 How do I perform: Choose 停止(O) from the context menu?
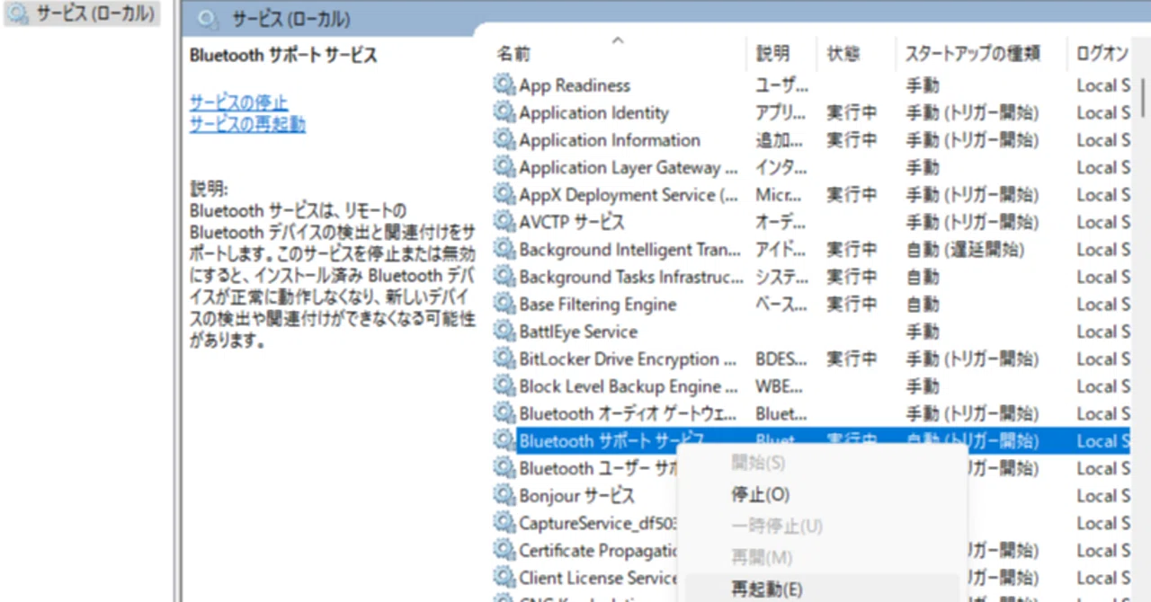tap(760, 495)
